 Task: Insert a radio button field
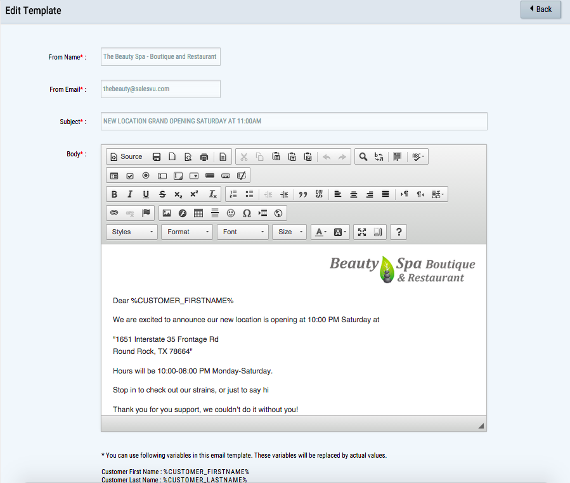tap(146, 176)
